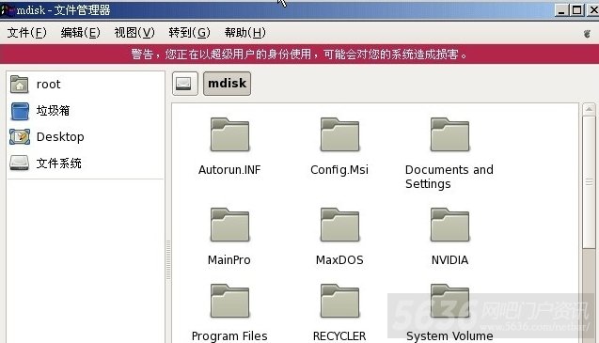The width and height of the screenshot is (599, 343).
Task: Click the Autorun.INF folder name
Action: tap(229, 169)
